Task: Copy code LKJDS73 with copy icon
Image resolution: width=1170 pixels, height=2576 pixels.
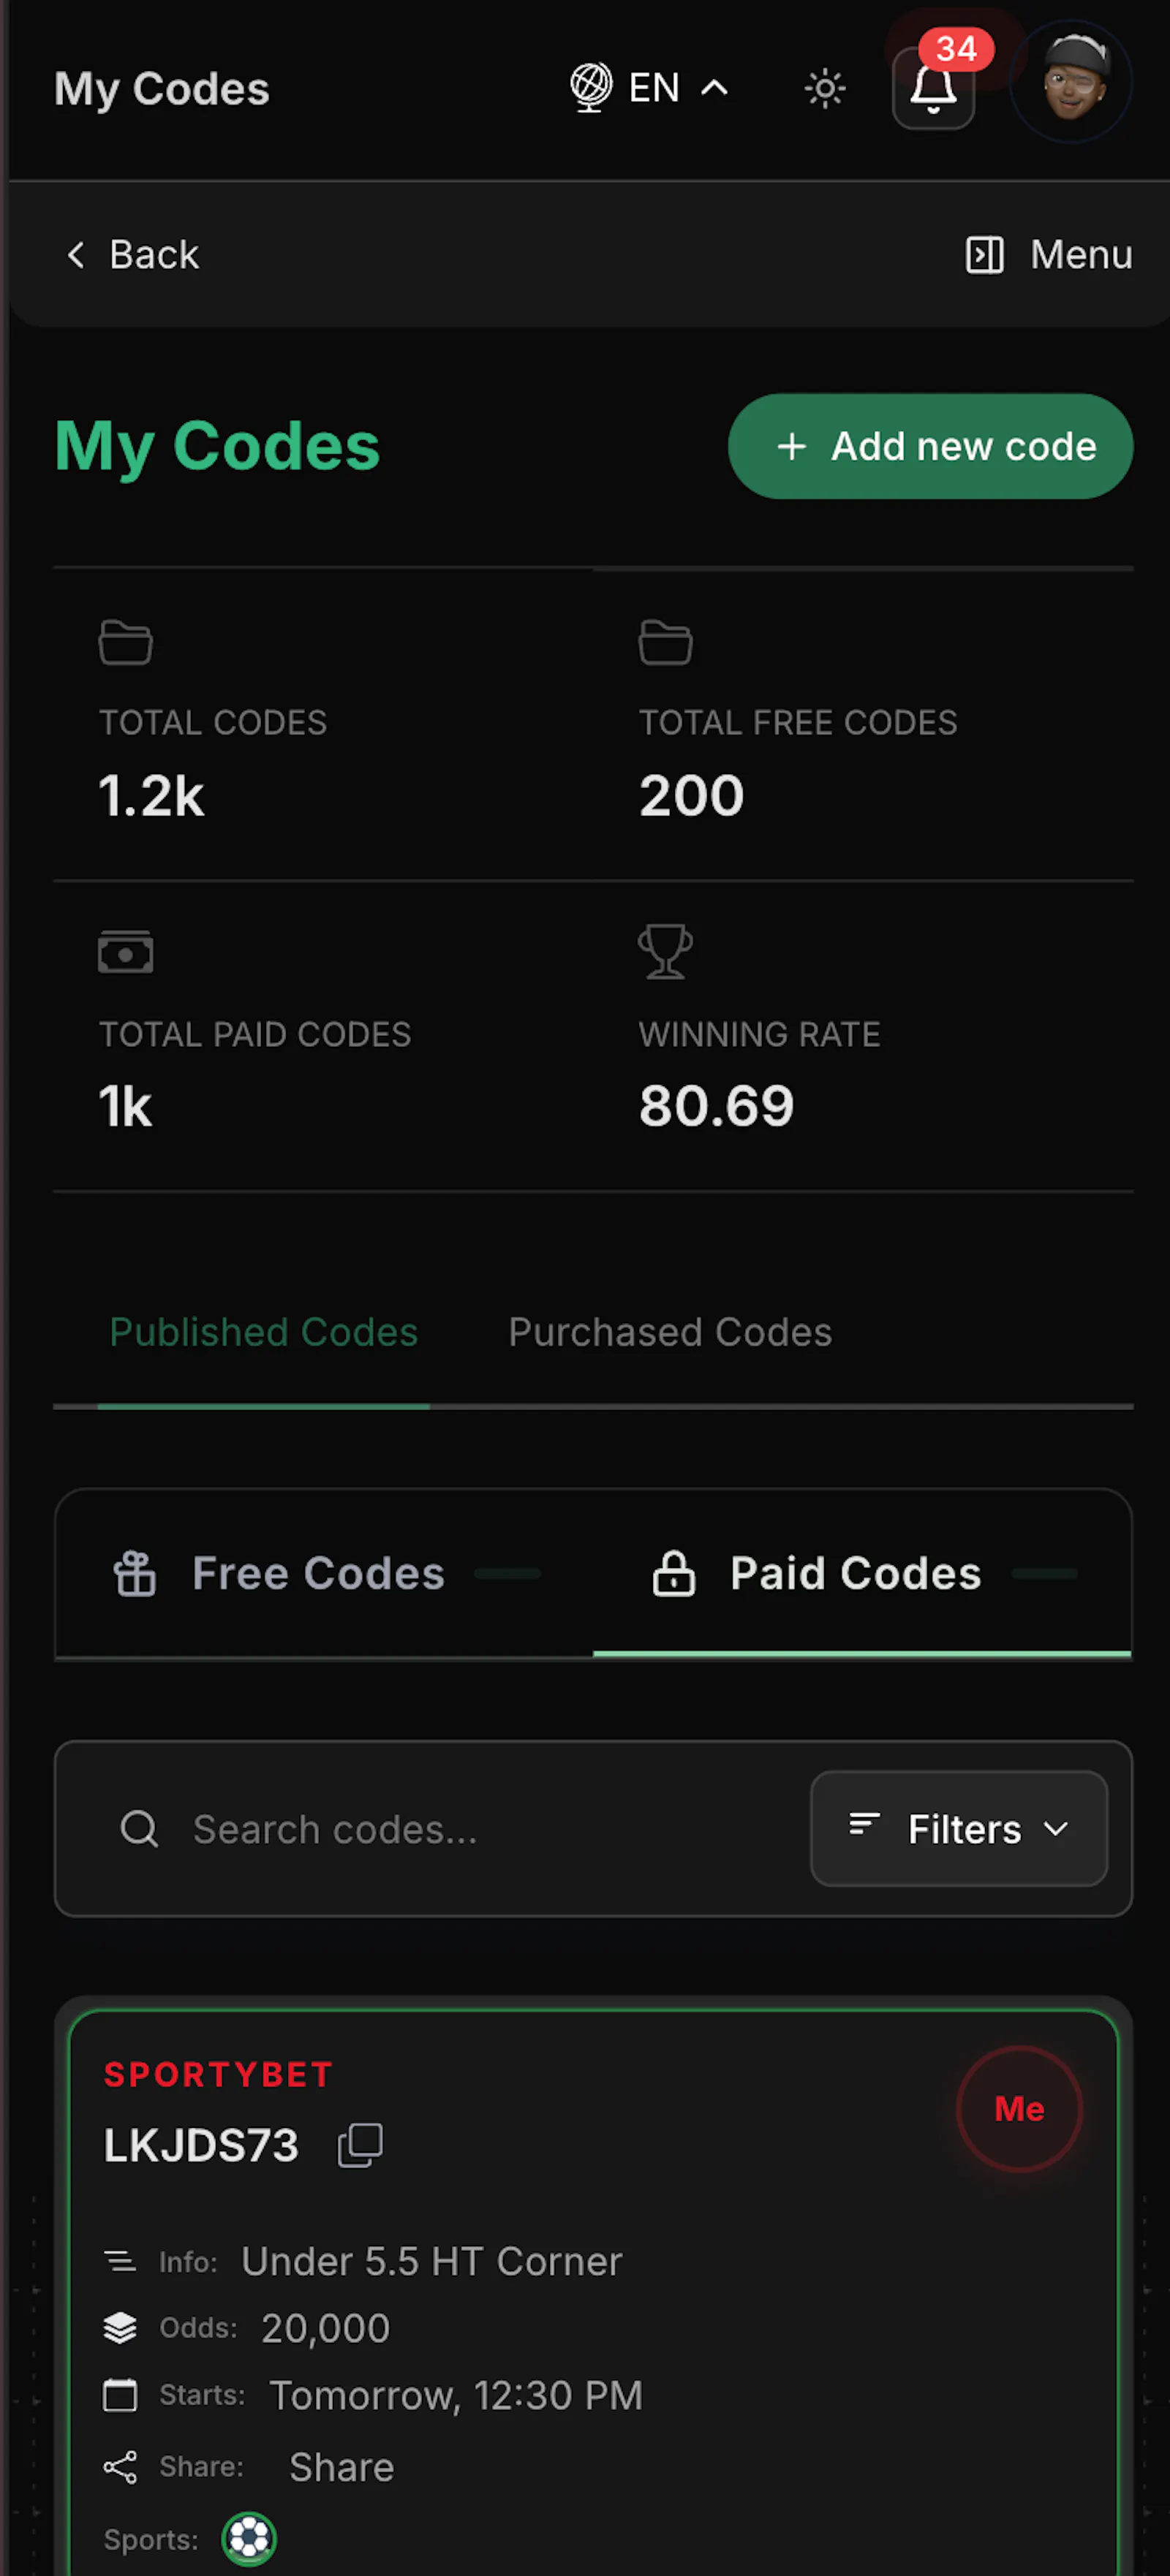Action: [x=360, y=2146]
